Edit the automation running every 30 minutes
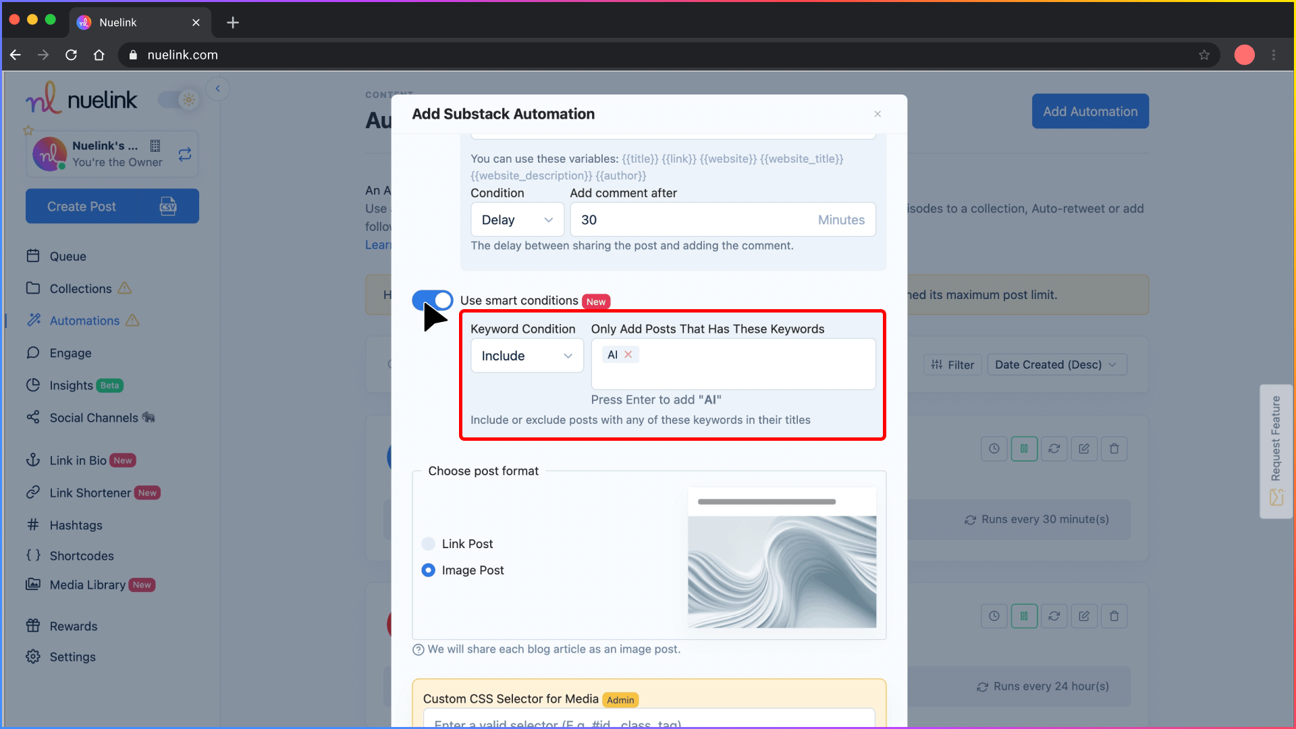The image size is (1296, 729). [1084, 449]
